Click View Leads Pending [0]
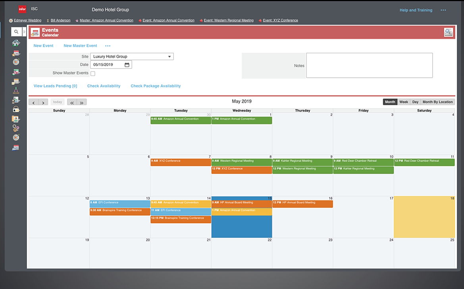Screen dimensions: 464x289 tap(55, 86)
